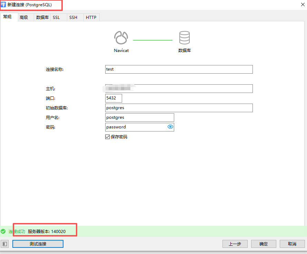Click the 新建连接 (PostgreSQL) window title
Viewport: 307px width, 254px height.
tap(30, 5)
